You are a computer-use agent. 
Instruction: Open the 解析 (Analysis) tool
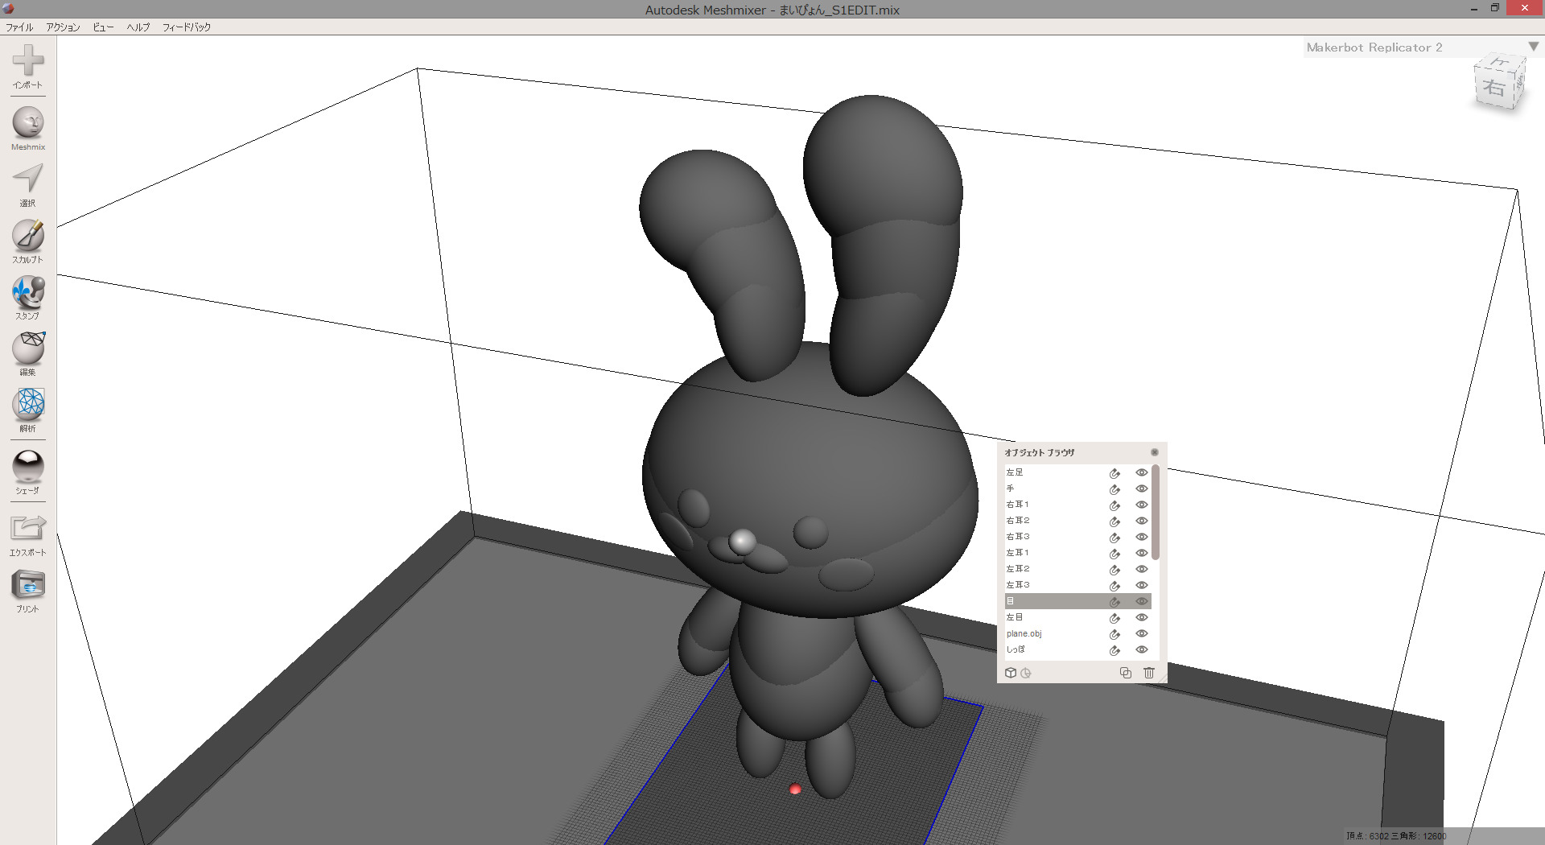pyautogui.click(x=28, y=405)
